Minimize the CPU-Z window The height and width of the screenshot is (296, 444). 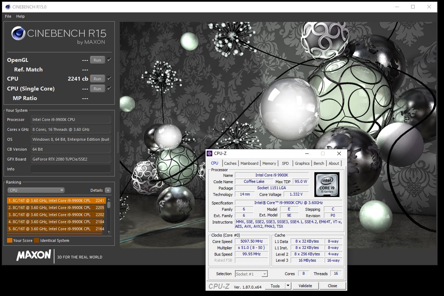pos(307,153)
